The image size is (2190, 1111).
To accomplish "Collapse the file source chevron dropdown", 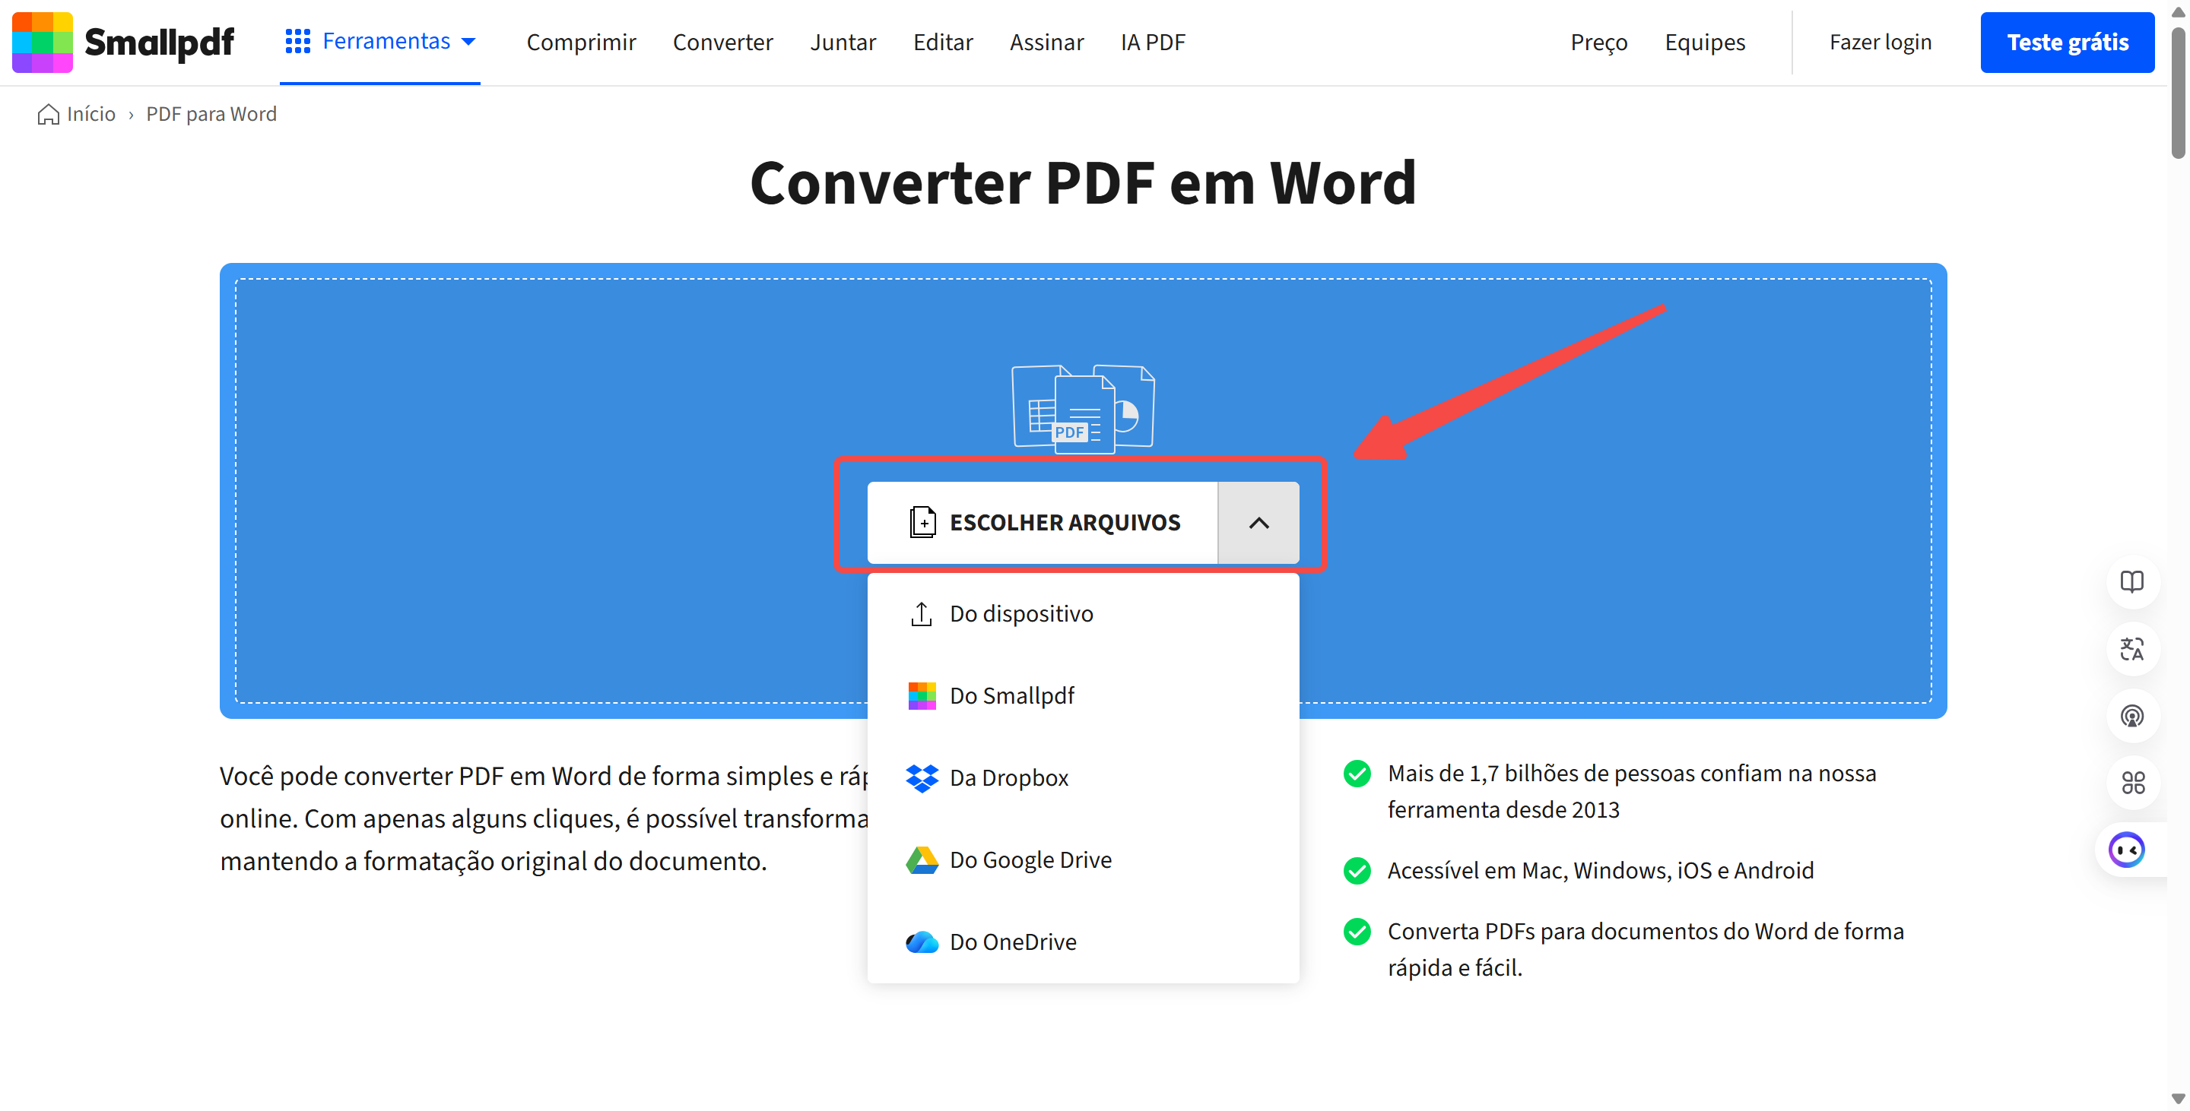I will coord(1258,522).
